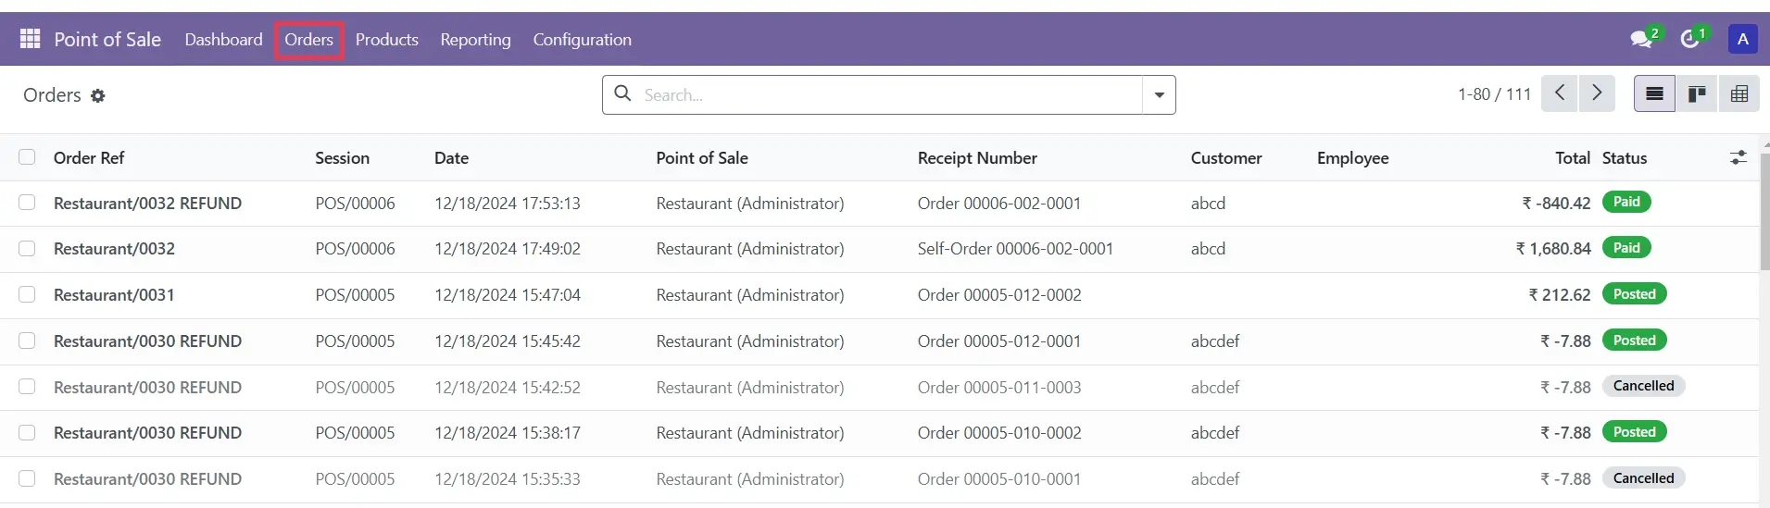Click receipt Order 00005-011-0003

pos(999,388)
